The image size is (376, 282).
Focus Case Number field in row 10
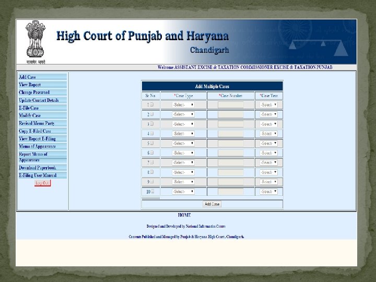[x=230, y=192]
